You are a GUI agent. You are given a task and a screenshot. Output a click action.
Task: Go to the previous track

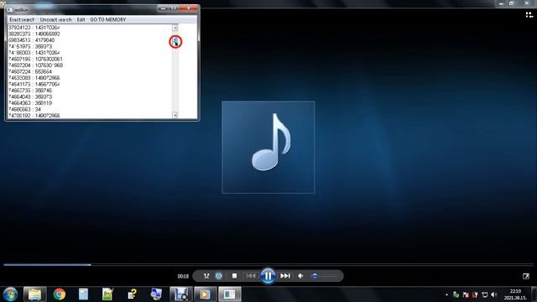point(251,276)
